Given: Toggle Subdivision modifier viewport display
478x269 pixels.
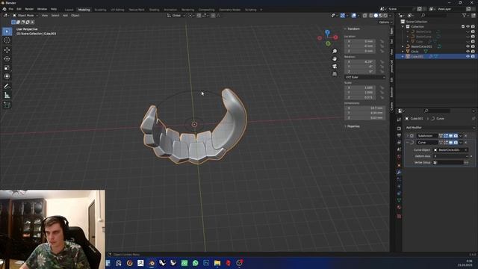Looking at the screenshot, I should click(x=450, y=136).
